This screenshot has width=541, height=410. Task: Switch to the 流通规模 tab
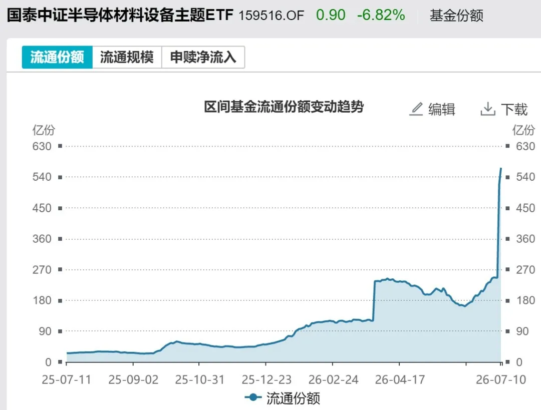coord(127,57)
